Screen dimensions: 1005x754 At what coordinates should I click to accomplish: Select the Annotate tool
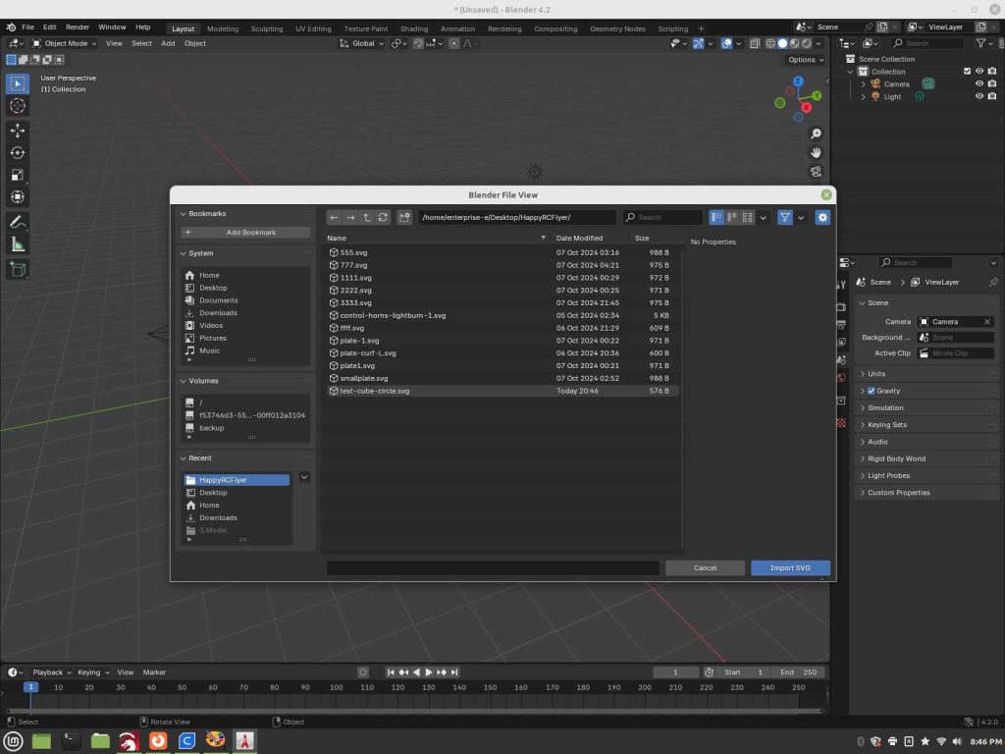click(18, 223)
